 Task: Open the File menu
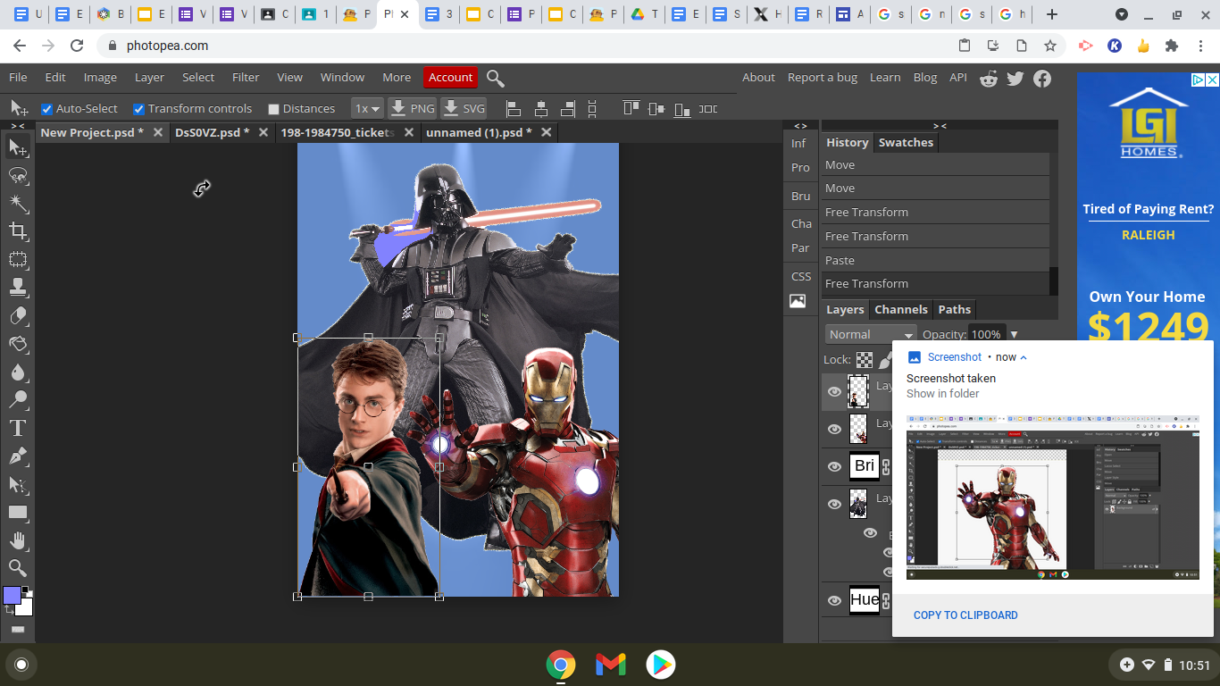[x=18, y=78]
